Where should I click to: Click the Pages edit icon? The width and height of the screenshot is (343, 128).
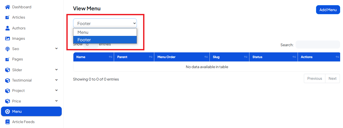click(8, 59)
